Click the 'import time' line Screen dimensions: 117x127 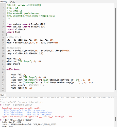(13, 32)
